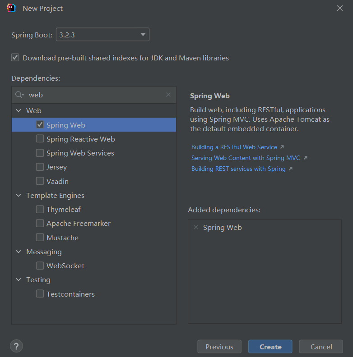Screen dimensions: 353x357
Task: Clear the dependency search text
Action: 168,95
